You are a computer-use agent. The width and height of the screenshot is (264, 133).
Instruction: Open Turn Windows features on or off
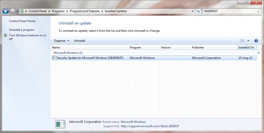pos(28,37)
